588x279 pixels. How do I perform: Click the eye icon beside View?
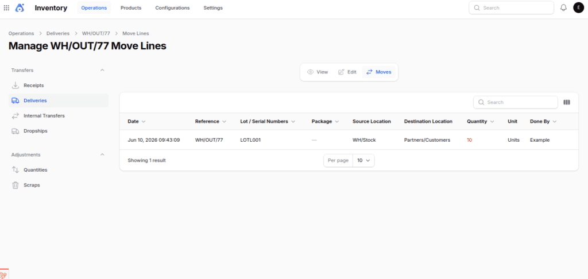[310, 72]
